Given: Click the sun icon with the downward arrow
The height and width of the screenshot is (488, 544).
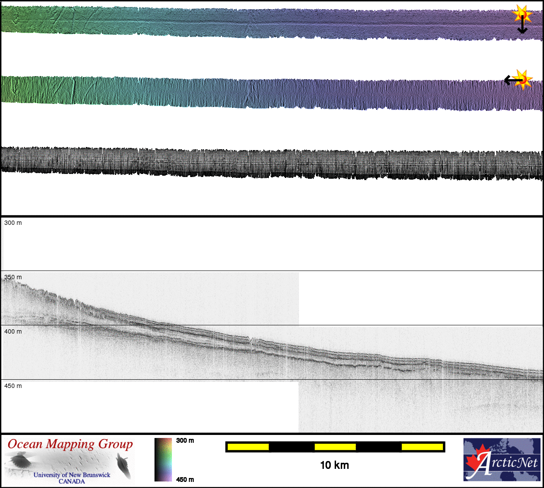Looking at the screenshot, I should click(x=521, y=15).
